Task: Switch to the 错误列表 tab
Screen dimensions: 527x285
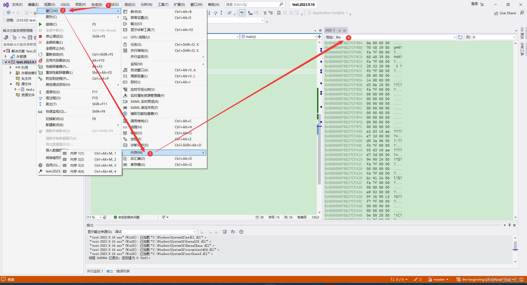Action: coord(123,271)
